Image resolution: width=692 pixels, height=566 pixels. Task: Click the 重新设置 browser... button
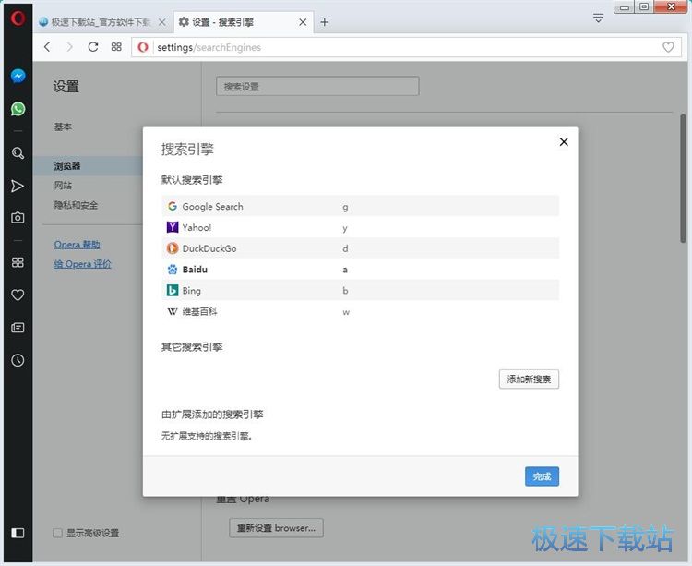276,528
